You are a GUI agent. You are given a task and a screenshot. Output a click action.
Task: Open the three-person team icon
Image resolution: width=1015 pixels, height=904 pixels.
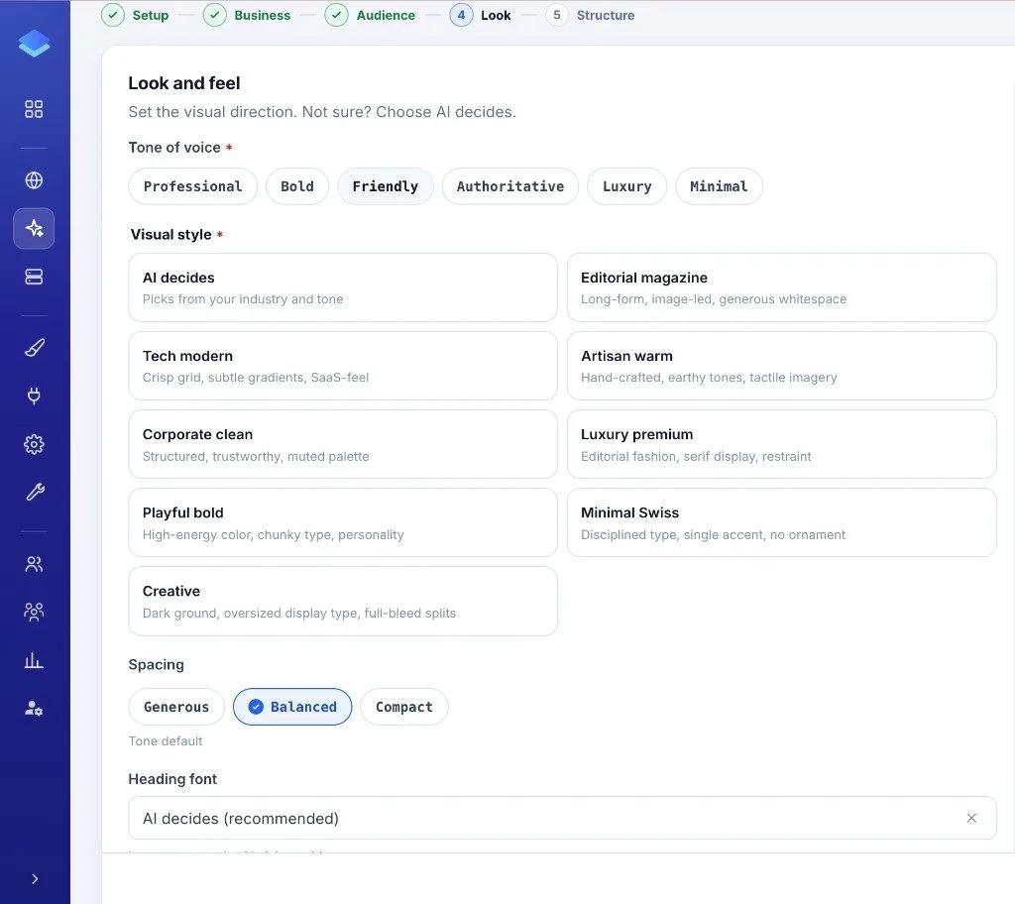tap(34, 612)
